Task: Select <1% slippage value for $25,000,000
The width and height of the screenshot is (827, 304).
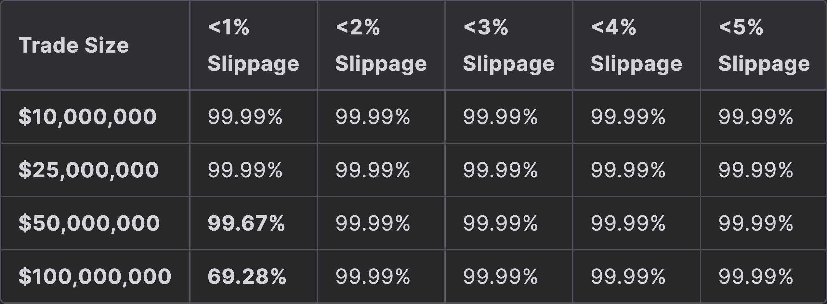Action: (x=245, y=170)
